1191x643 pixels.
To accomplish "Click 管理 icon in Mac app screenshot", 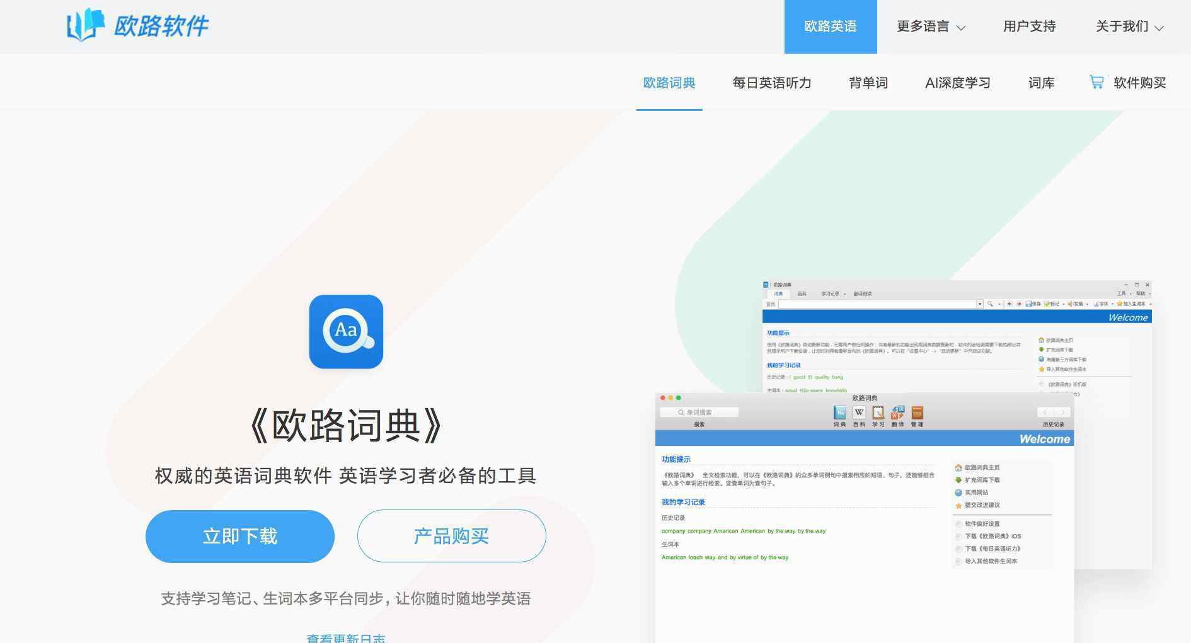I will point(917,413).
